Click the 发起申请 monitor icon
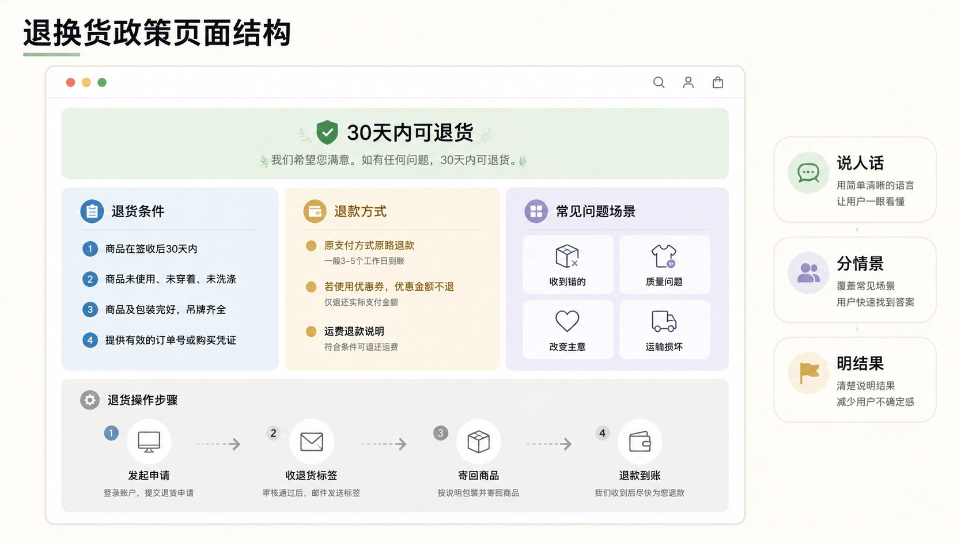 [149, 442]
